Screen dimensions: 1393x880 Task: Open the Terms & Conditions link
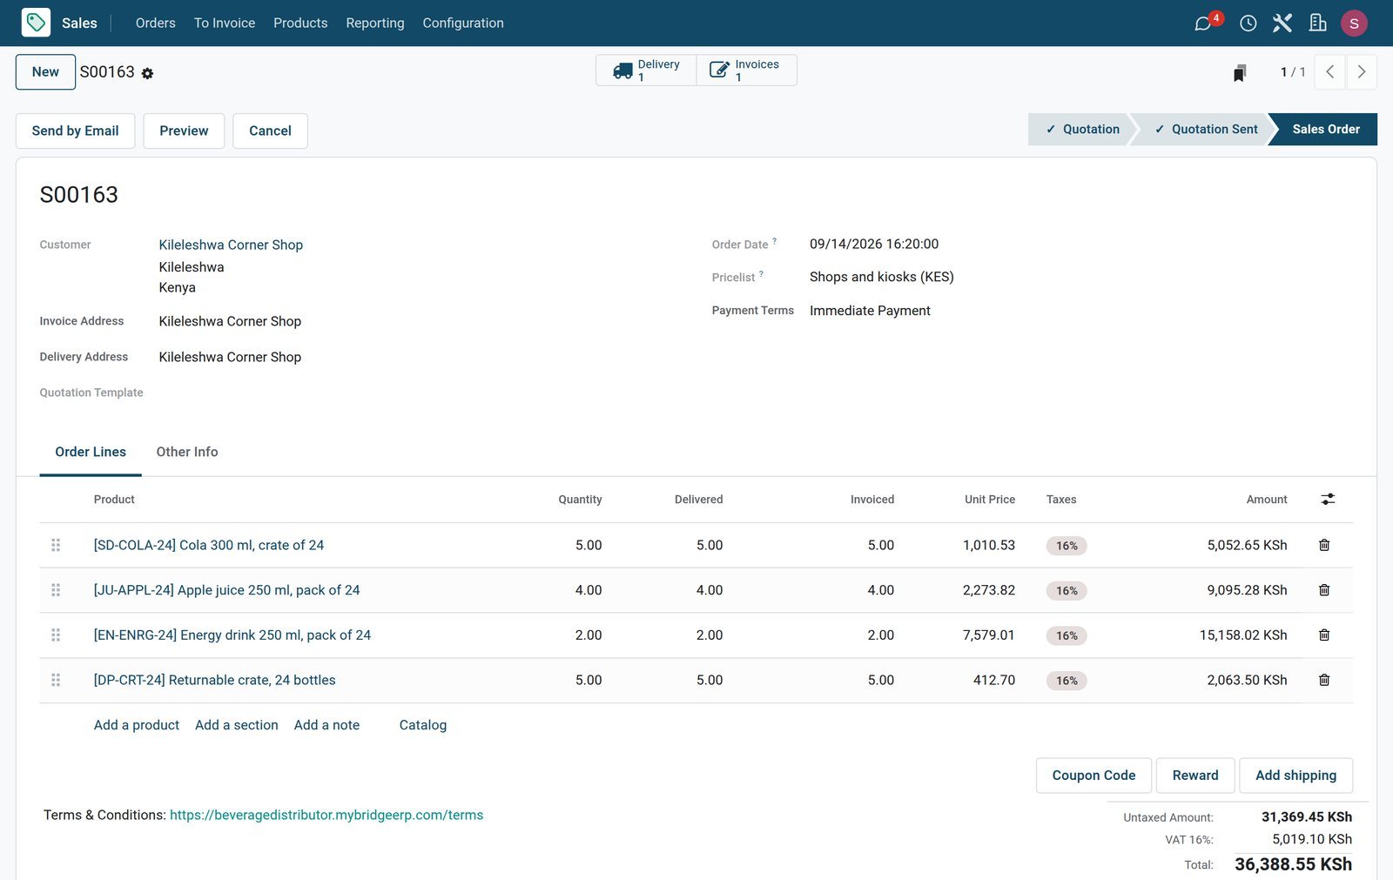[326, 815]
